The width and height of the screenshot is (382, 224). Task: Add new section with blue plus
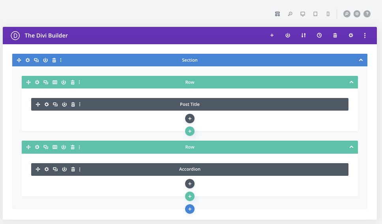click(190, 209)
